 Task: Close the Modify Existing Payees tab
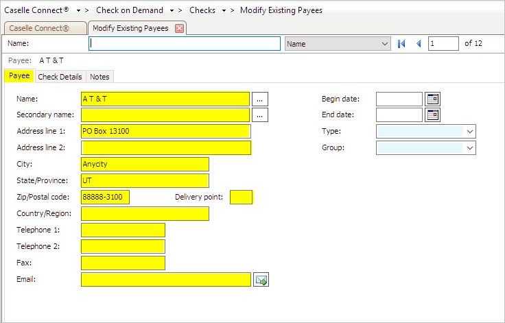coord(179,28)
